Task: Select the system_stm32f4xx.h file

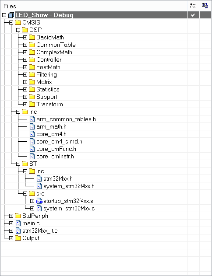Action: coord(69,186)
